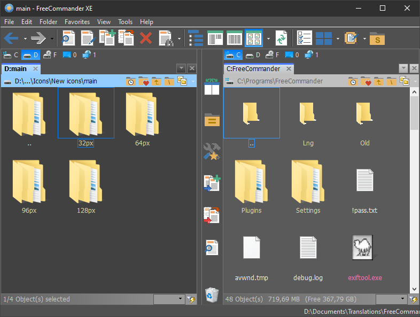The width and height of the screenshot is (420, 317).
Task: Go to root folder in left panel
Action: click(169, 81)
